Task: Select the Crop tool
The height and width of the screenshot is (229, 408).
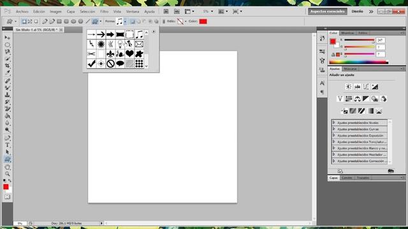Action: (x=7, y=66)
